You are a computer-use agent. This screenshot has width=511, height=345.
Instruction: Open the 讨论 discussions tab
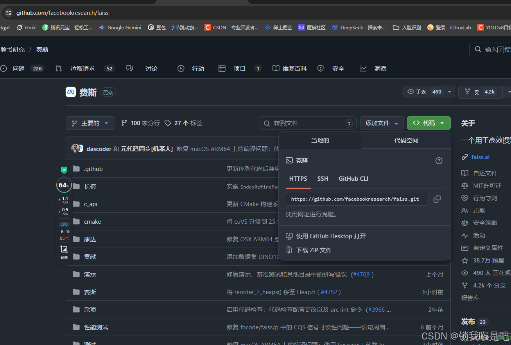142,69
